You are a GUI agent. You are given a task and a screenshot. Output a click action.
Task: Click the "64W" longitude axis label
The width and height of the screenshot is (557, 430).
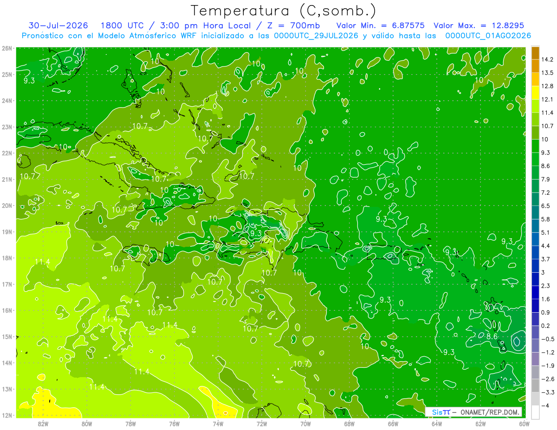click(x=437, y=424)
